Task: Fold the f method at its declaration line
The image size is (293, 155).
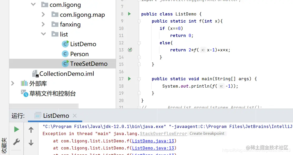Action: pos(139,21)
